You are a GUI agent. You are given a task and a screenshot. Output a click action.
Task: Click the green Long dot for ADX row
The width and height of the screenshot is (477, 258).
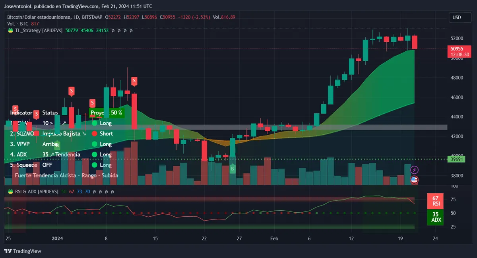95,155
